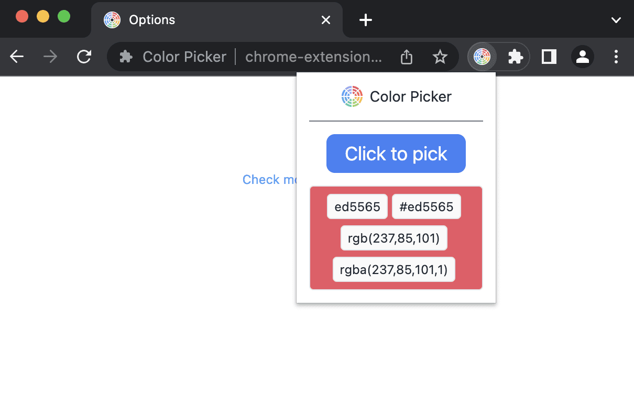Screen dimensions: 634x415
Task: Copy the rgb(237,85,101) value
Action: click(394, 238)
